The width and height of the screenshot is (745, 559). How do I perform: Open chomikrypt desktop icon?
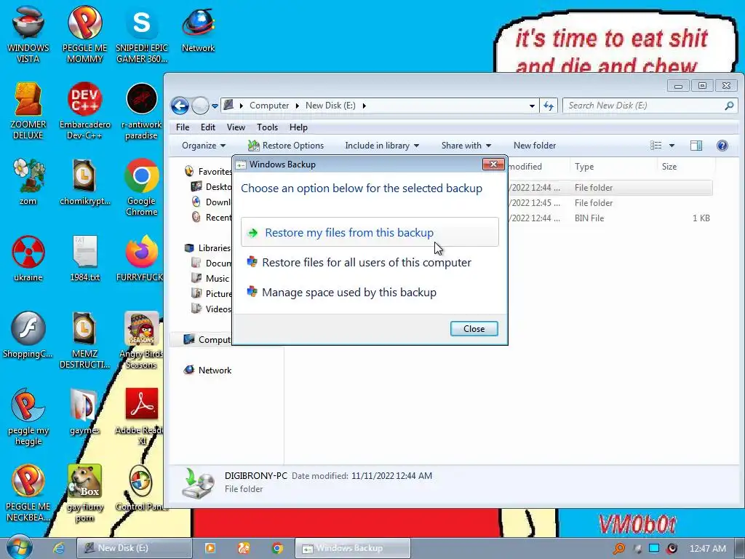[x=84, y=181]
